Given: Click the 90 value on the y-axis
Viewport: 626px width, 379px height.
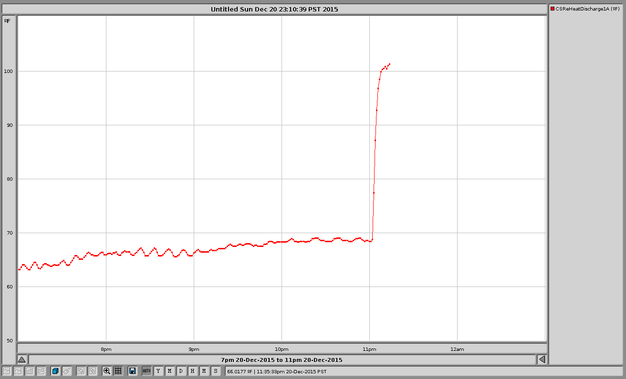Looking at the screenshot, I should pyautogui.click(x=10, y=125).
